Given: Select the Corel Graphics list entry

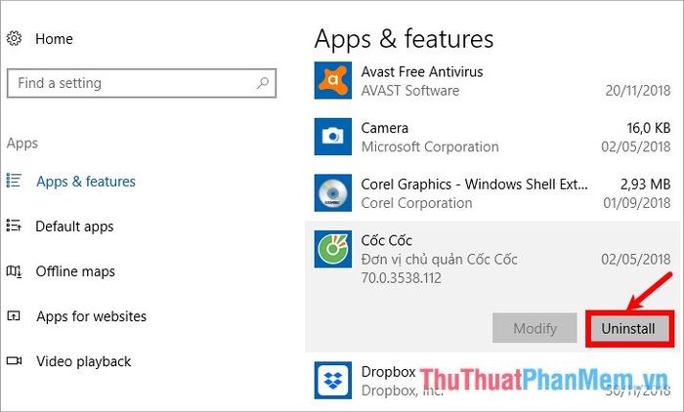Looking at the screenshot, I should tap(492, 193).
